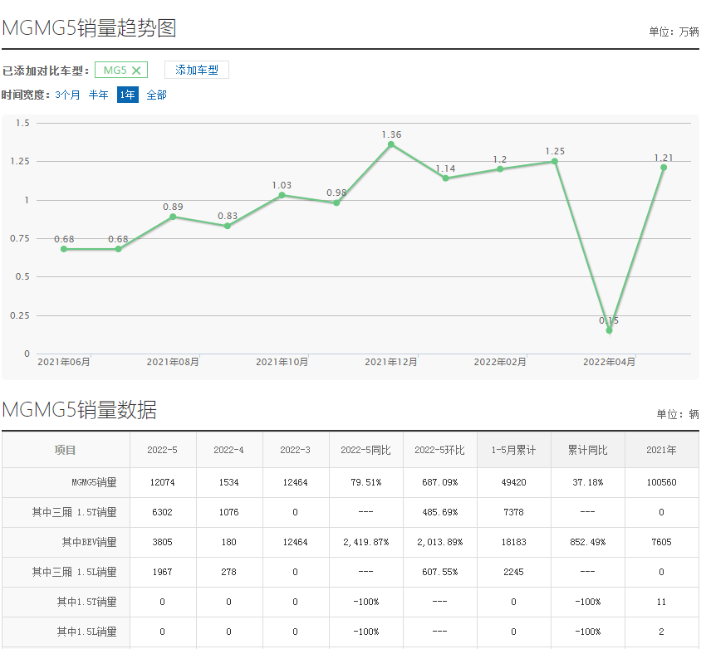The width and height of the screenshot is (706, 649).
Task: Click the 687.09% month-over-month cell
Action: (x=440, y=482)
